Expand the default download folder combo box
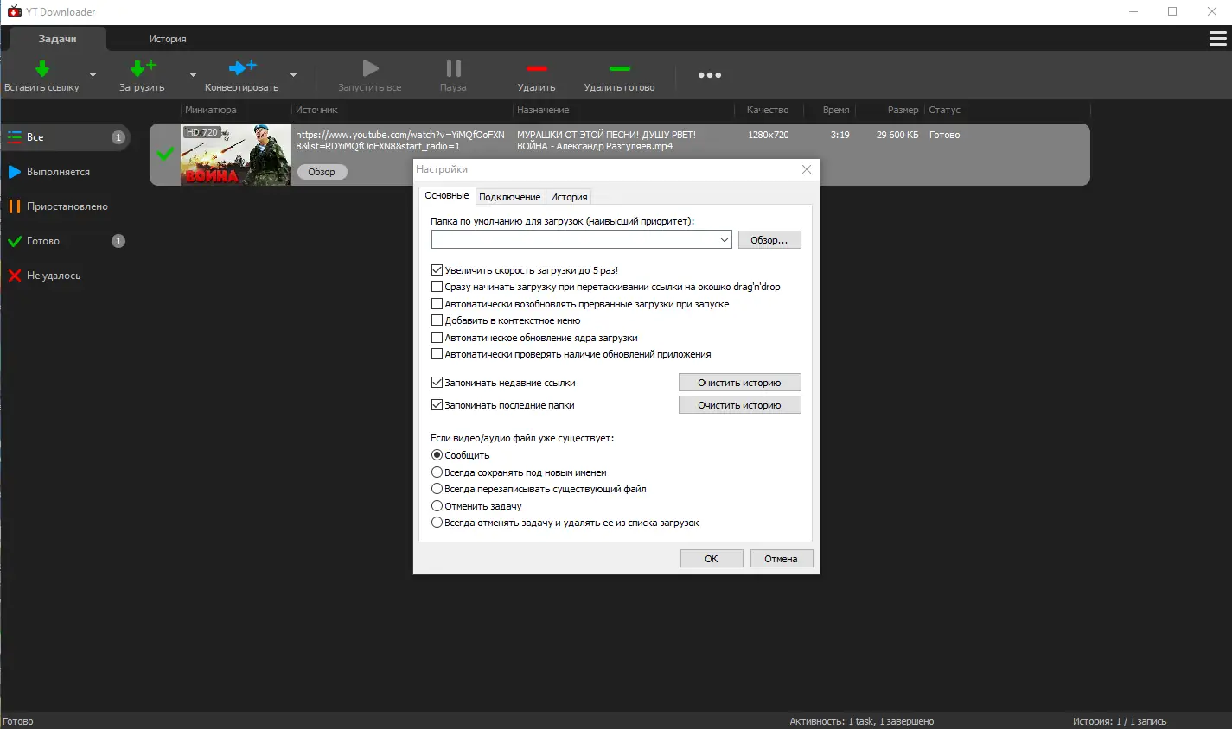This screenshot has height=729, width=1232. [x=724, y=240]
